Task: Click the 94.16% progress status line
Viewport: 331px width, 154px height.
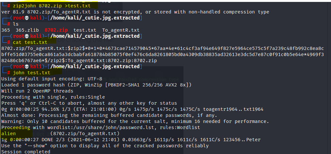Action: point(132,109)
